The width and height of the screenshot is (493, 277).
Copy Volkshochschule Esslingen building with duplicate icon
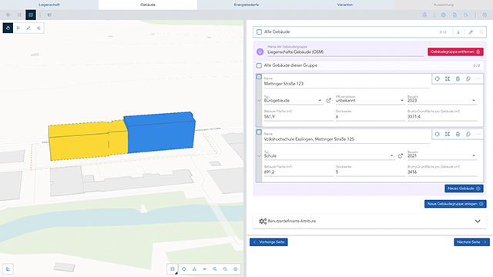coord(468,134)
